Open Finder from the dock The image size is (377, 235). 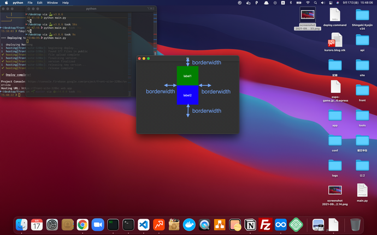[x=22, y=224]
